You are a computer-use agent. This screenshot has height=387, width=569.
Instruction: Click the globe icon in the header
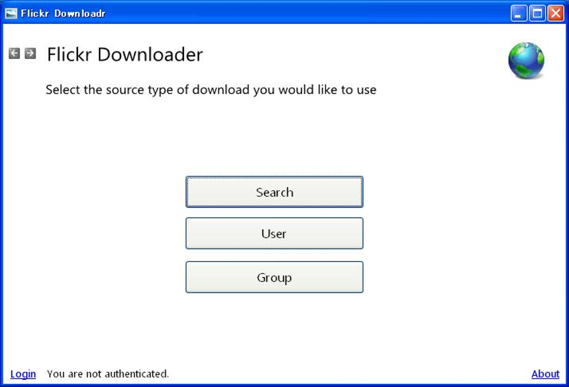[526, 61]
